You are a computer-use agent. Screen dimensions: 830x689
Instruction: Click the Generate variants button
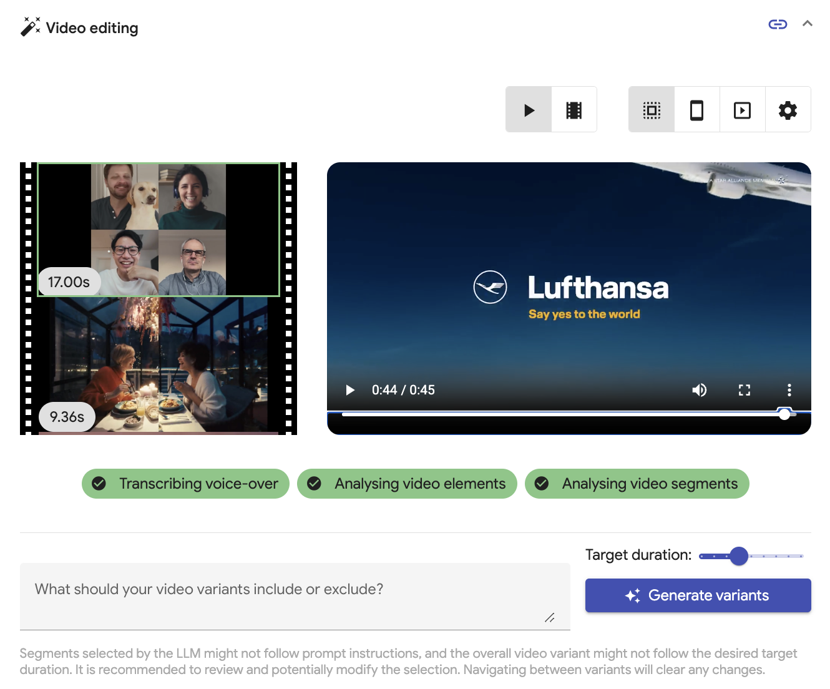698,595
